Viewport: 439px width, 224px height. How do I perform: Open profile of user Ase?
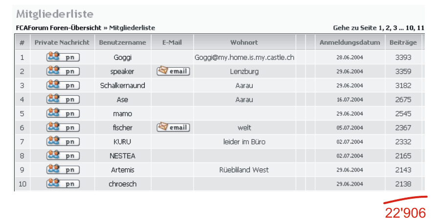(122, 100)
